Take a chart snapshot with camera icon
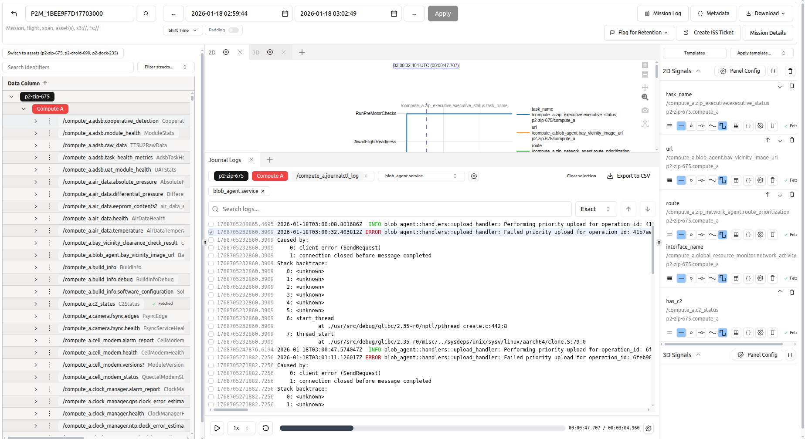This screenshot has width=805, height=439. click(x=645, y=110)
